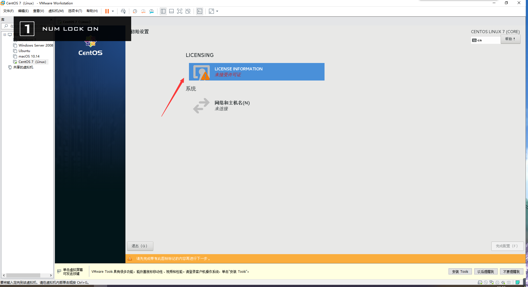Click the license warning icon
528x287 pixels.
tap(205, 76)
